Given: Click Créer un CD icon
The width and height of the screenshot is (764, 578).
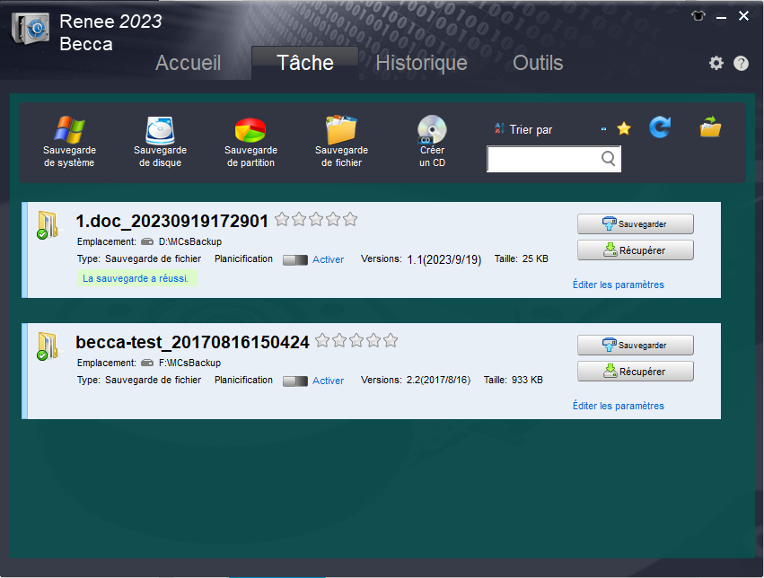Looking at the screenshot, I should (432, 142).
